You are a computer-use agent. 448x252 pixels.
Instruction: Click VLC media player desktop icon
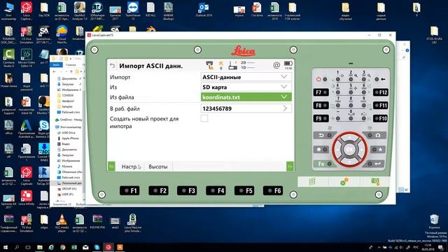[62, 223]
